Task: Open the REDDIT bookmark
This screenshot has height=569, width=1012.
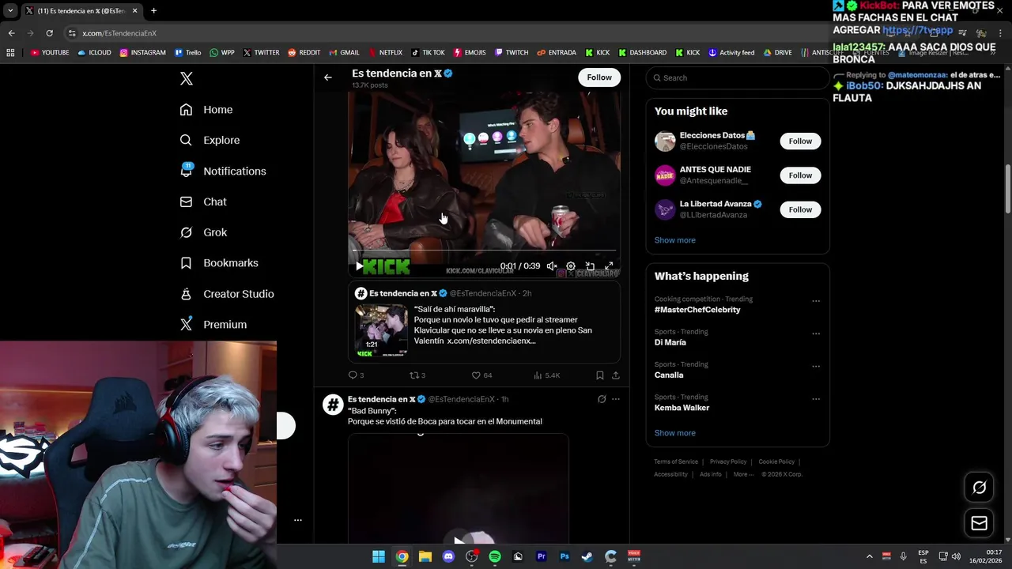Action: coord(304,53)
